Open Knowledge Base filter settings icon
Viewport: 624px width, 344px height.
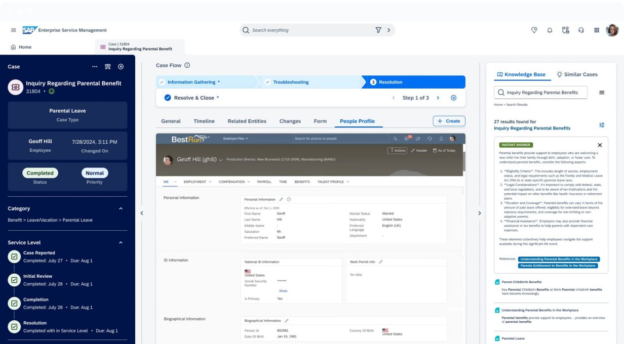click(x=602, y=125)
